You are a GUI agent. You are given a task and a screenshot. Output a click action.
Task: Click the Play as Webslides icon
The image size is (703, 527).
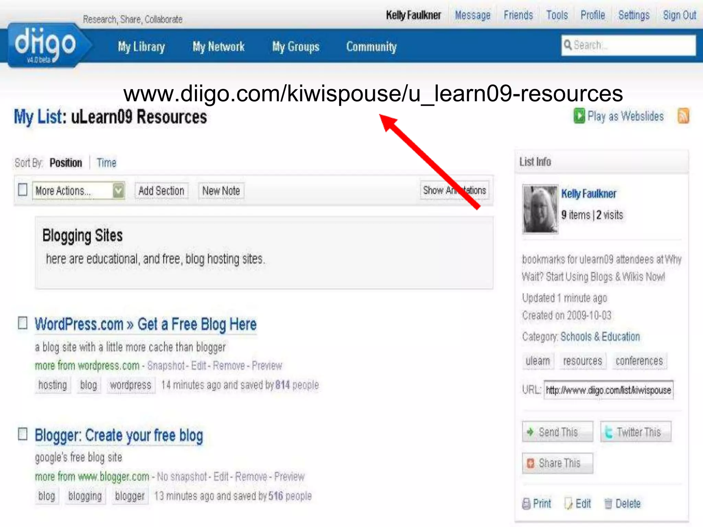click(x=579, y=116)
